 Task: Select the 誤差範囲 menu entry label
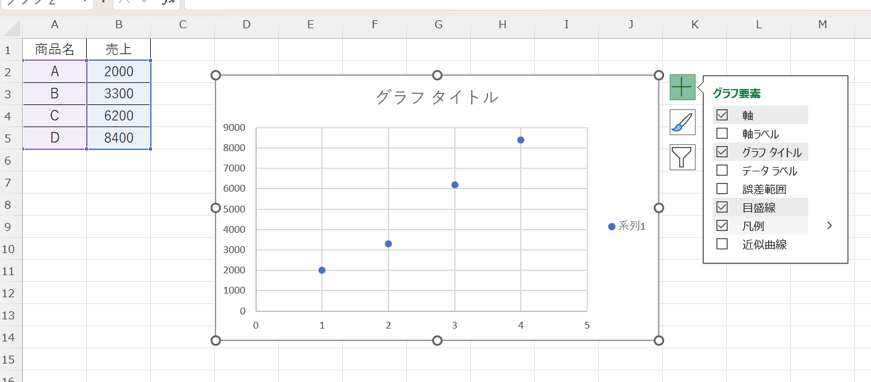click(x=764, y=189)
